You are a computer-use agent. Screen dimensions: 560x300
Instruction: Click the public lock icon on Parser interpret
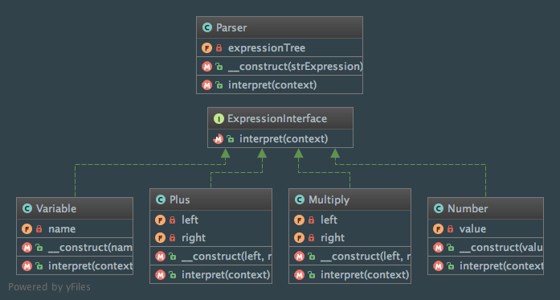(219, 85)
